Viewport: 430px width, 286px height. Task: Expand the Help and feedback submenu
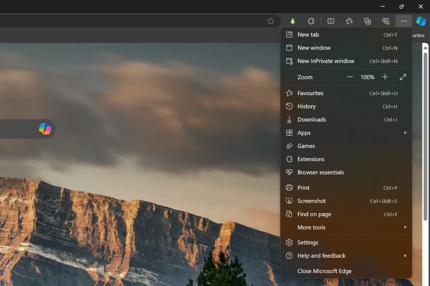coord(321,256)
